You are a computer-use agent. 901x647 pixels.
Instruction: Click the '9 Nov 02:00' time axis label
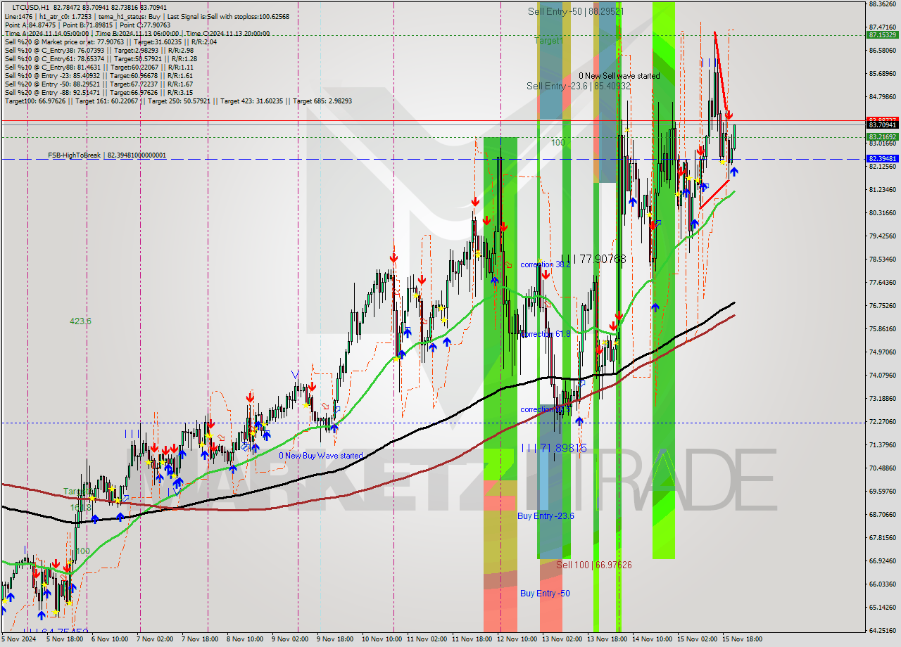290,639
